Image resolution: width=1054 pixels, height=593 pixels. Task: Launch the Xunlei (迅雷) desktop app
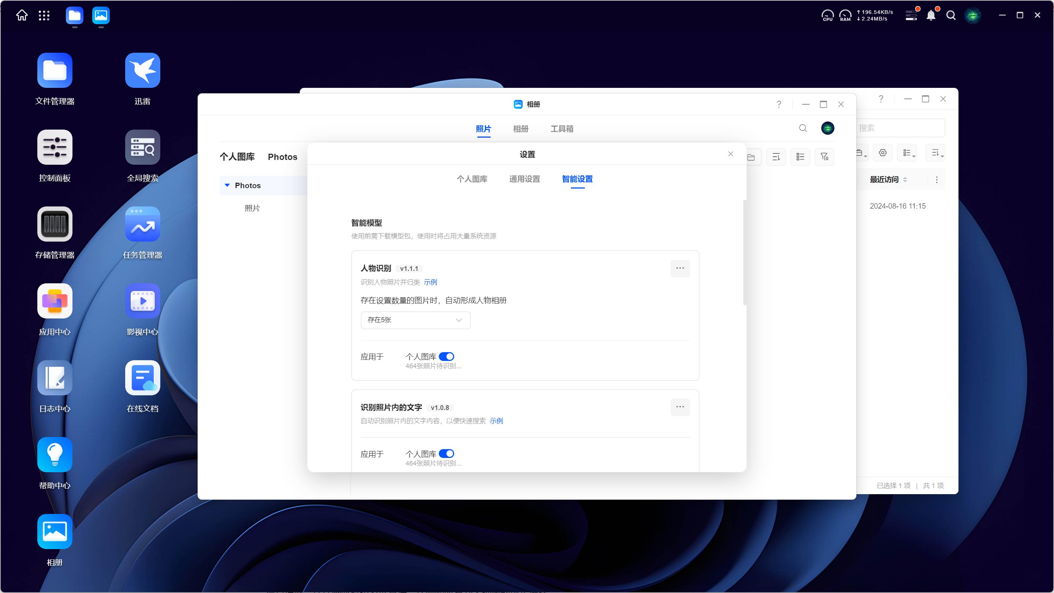(142, 70)
